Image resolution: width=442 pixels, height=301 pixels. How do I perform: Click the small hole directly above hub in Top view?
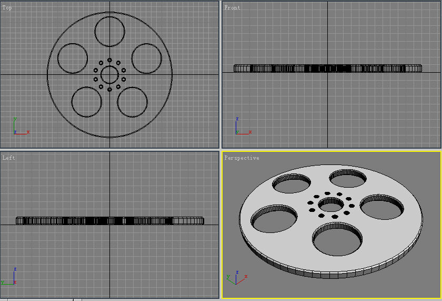[x=109, y=61]
